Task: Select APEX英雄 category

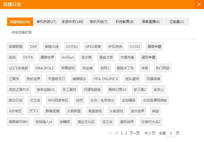Action: [93, 46]
